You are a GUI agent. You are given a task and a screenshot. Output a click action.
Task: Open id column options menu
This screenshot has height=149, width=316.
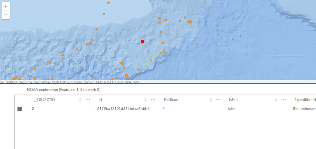(x=153, y=100)
